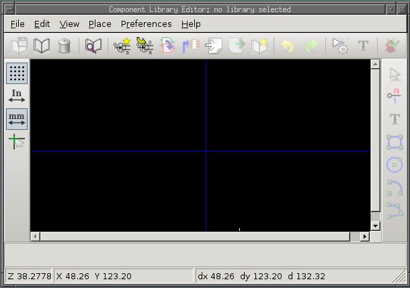Click the import component icon
Image resolution: width=410 pixels, height=288 pixels.
pyautogui.click(x=214, y=46)
